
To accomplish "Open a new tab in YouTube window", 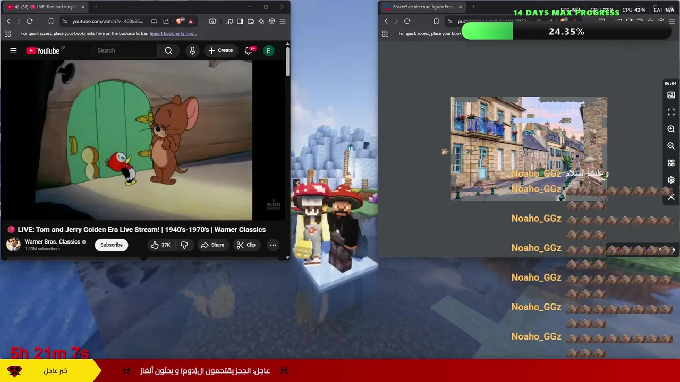I will pyautogui.click(x=96, y=7).
